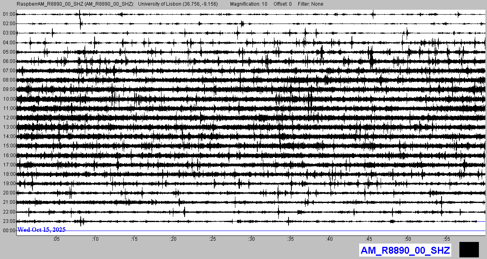This screenshot has height=259, width=487.
Task: Click the 19:00 hour row label
Action: 9,183
